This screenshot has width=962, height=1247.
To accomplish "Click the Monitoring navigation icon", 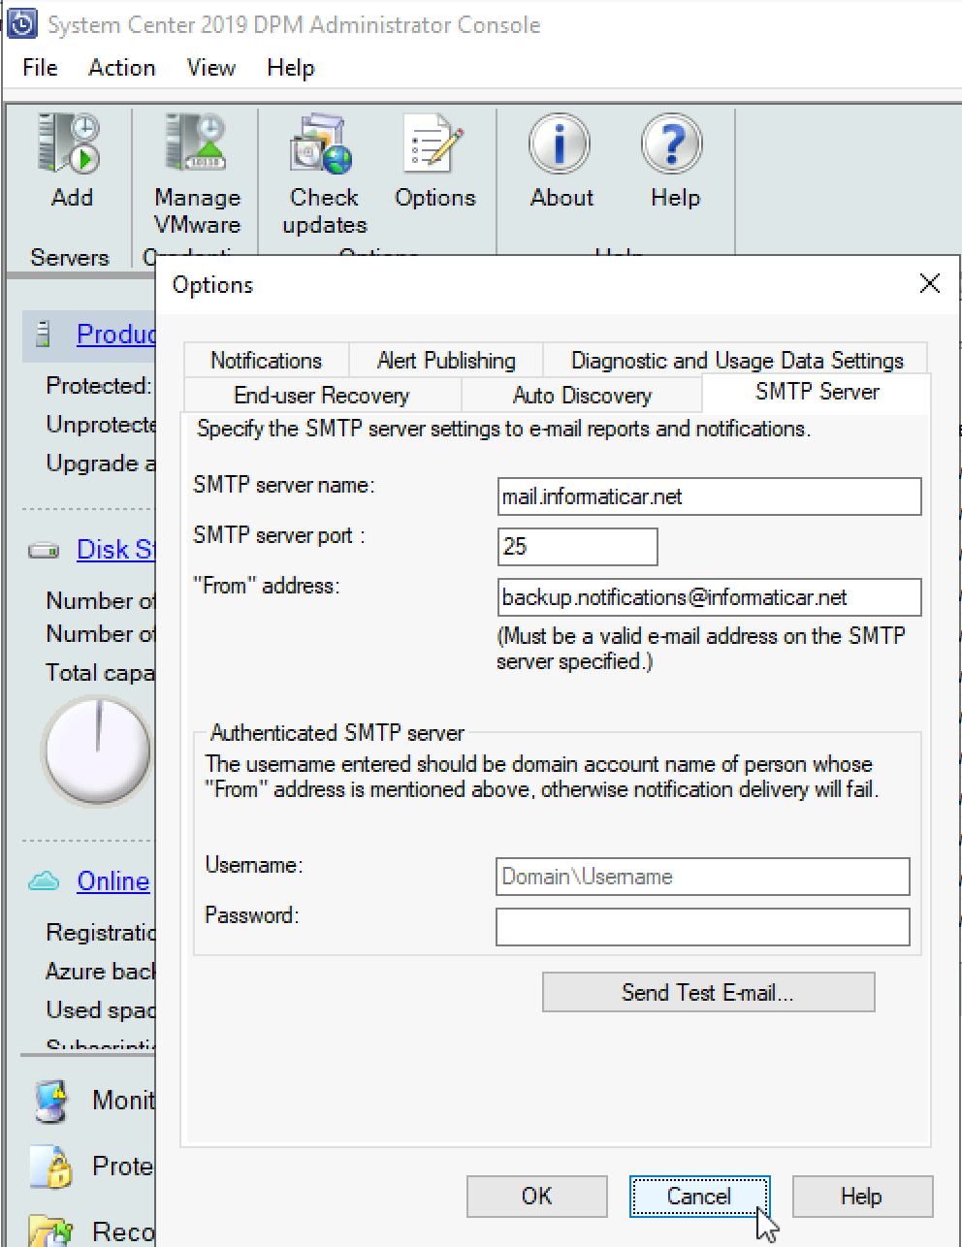I will click(50, 1102).
